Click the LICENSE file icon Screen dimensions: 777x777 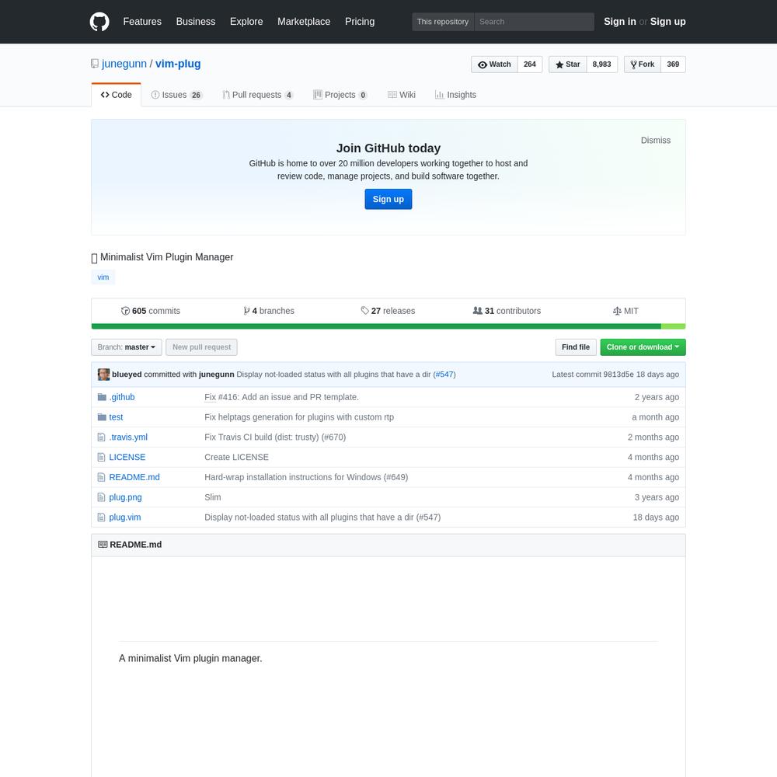(101, 457)
